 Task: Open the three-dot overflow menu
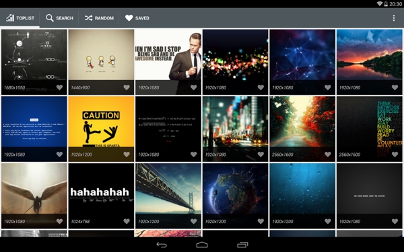tap(393, 18)
